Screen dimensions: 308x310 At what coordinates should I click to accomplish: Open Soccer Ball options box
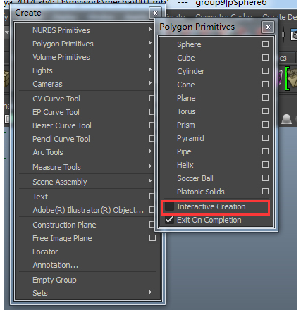pos(265,178)
